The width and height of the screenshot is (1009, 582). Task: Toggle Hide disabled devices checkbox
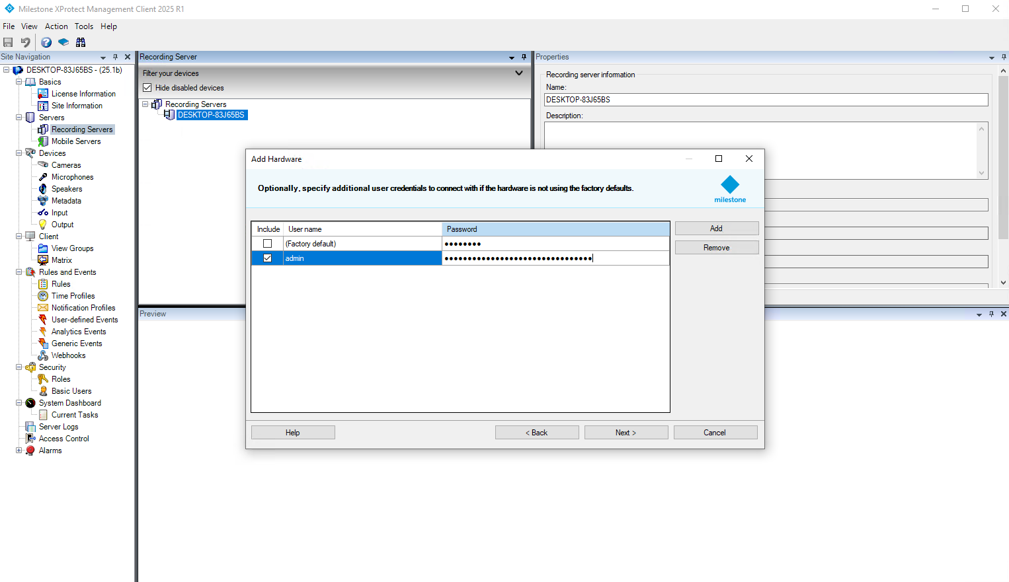tap(147, 88)
